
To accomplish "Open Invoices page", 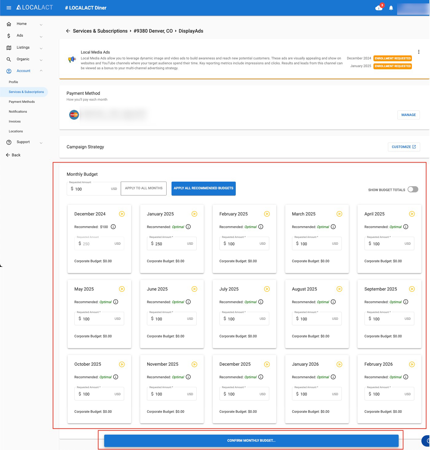I will pyautogui.click(x=15, y=121).
